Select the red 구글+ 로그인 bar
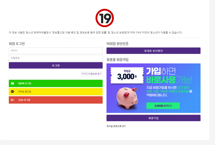This screenshot has height=145, width=215. click(x=56, y=100)
